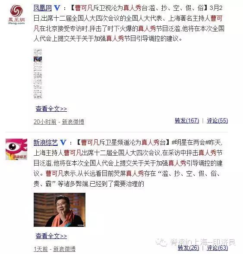Enlarge the long article screenshot thumbnail

[x=38, y=74]
